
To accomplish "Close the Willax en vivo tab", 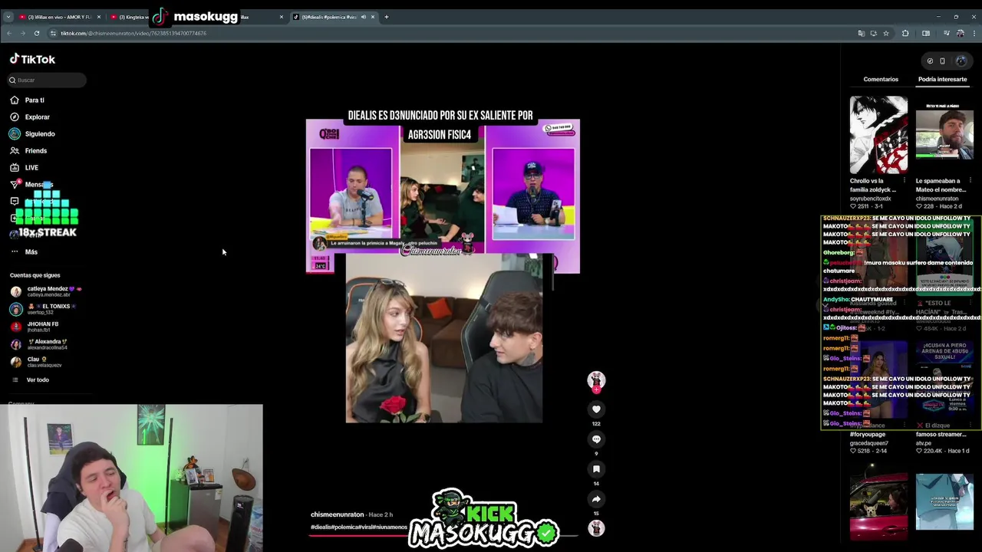I will [98, 17].
